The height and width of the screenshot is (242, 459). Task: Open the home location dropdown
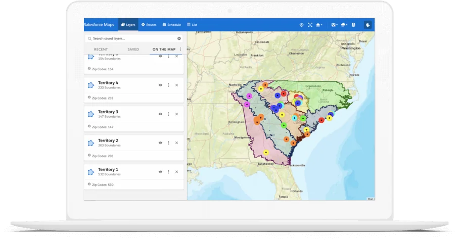(319, 25)
